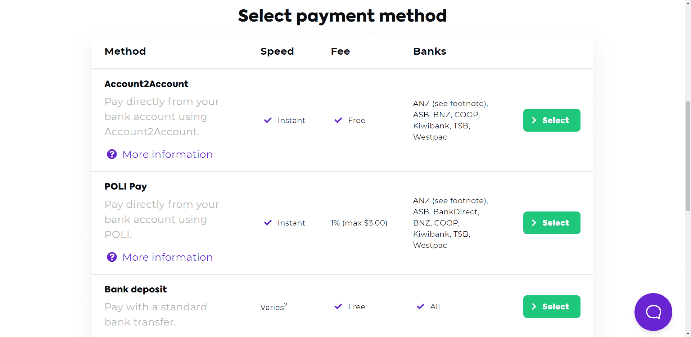This screenshot has height=337, width=691.
Task: Click the All banks checkmark for Bank deposit
Action: (x=420, y=306)
